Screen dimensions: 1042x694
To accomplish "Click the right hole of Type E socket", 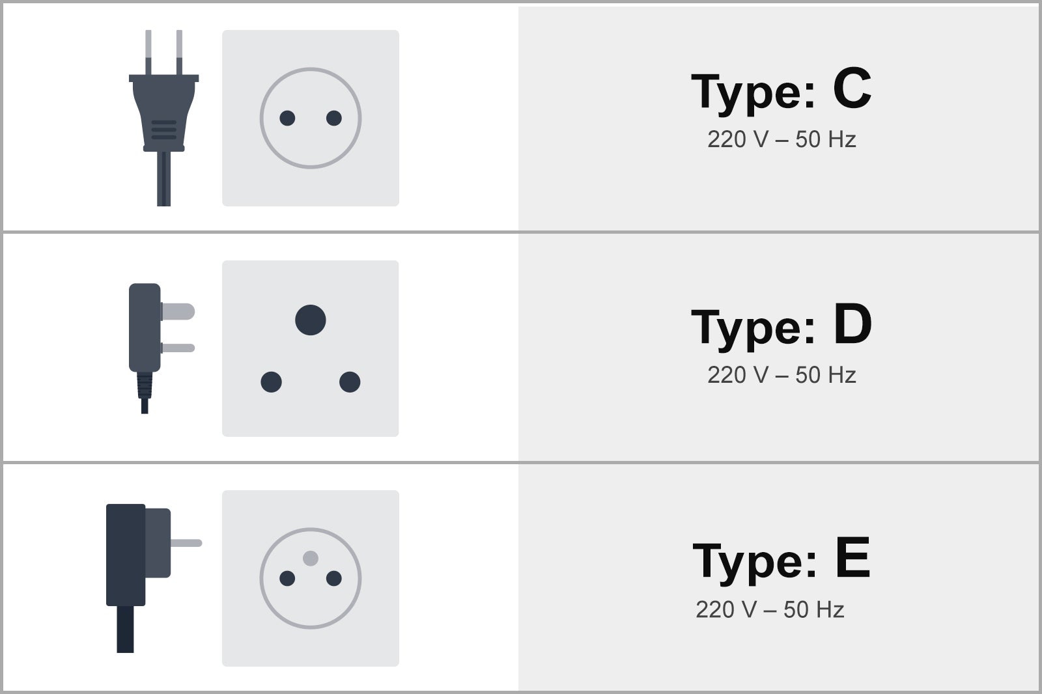I will click(334, 578).
